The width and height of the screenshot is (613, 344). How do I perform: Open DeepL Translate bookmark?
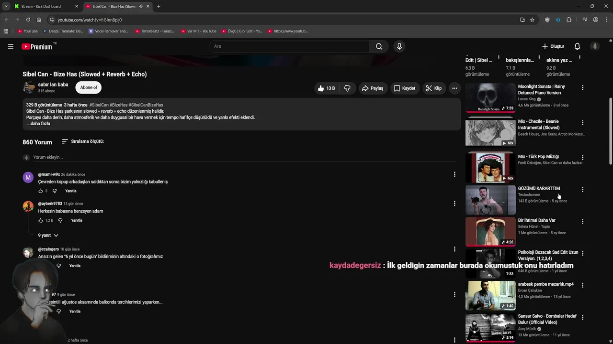coord(63,31)
